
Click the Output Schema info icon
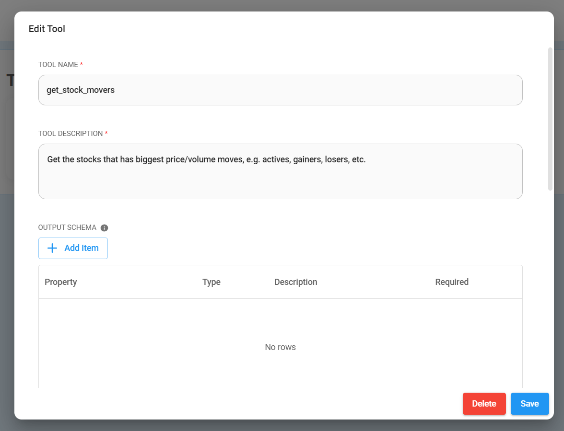(105, 228)
